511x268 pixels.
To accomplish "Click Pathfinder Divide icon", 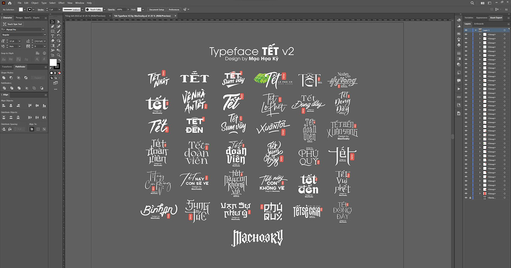I will 4,88.
